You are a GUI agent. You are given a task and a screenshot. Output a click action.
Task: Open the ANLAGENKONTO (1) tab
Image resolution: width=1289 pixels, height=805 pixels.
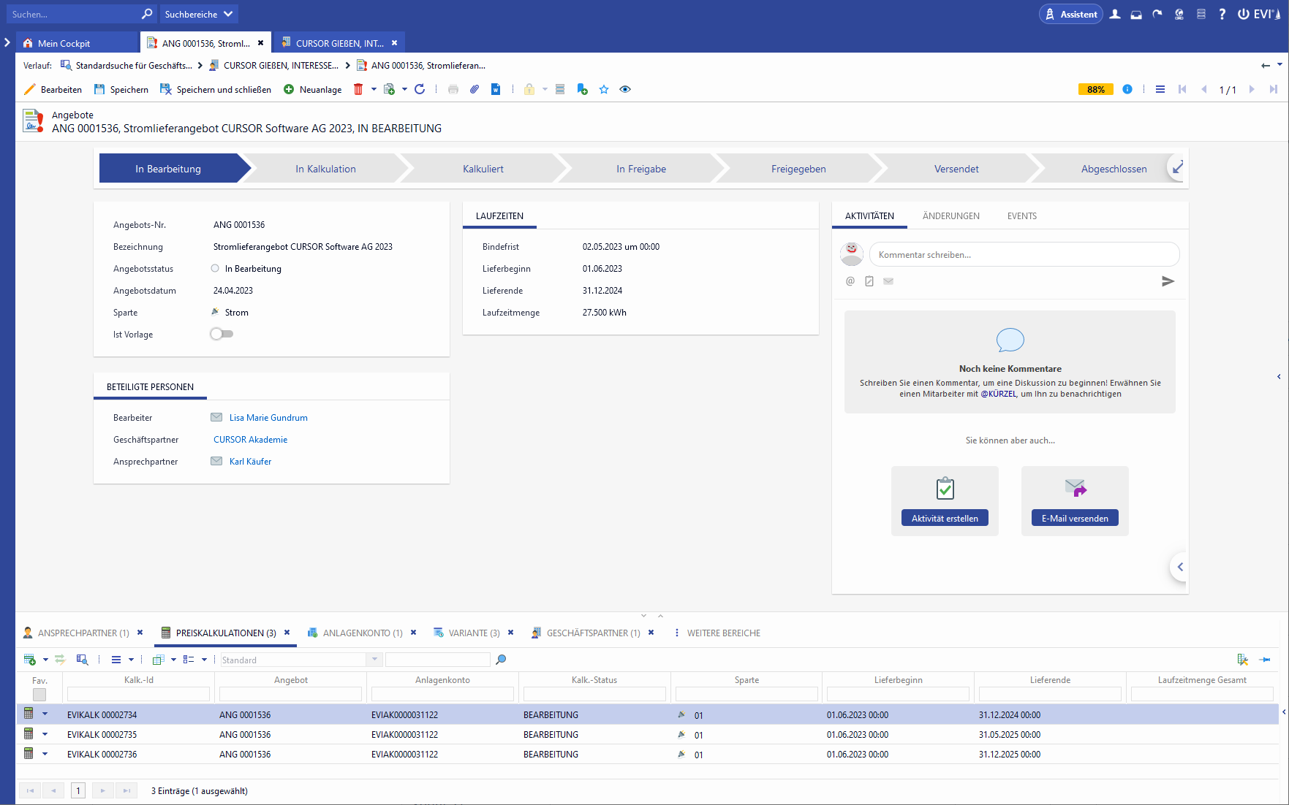point(362,633)
